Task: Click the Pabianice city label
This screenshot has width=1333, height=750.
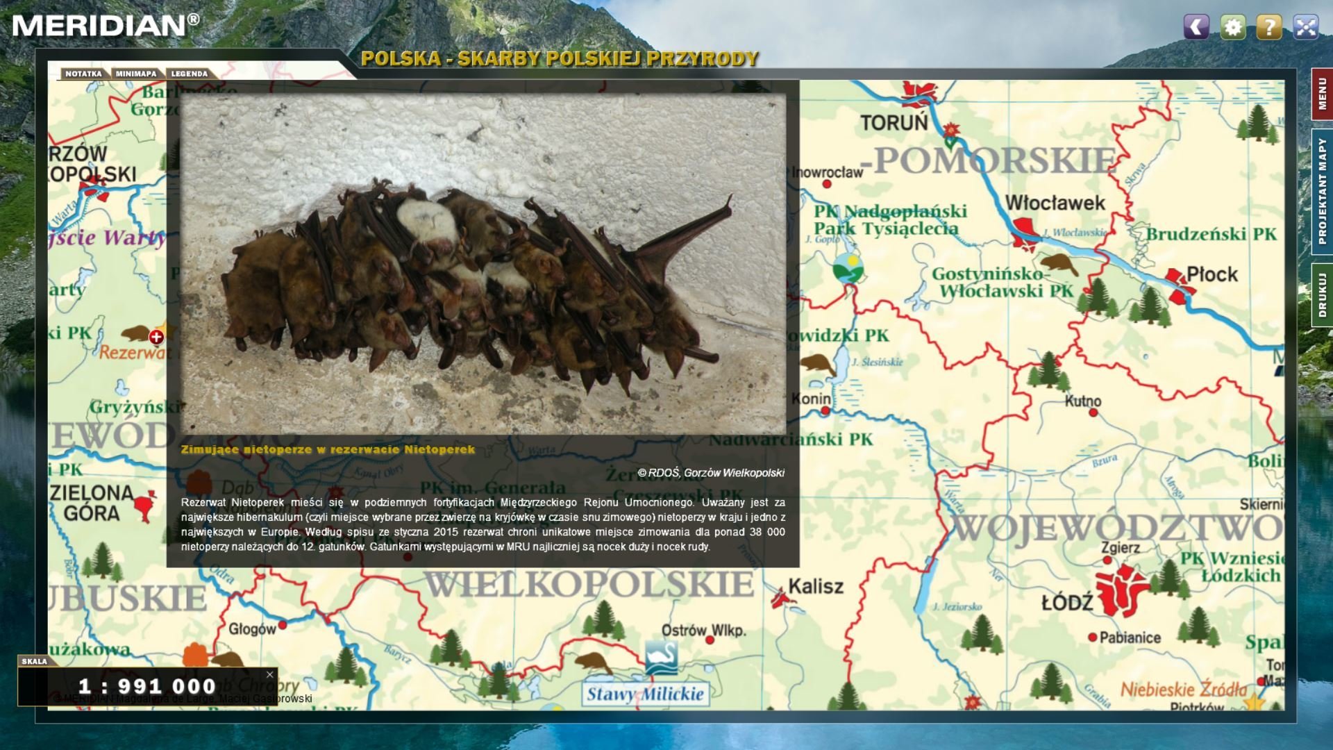Action: 1130,637
